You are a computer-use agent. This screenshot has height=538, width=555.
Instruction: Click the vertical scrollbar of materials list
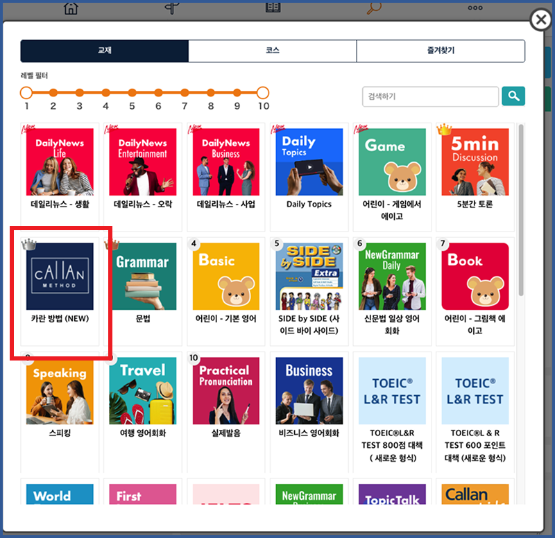pyautogui.click(x=521, y=208)
